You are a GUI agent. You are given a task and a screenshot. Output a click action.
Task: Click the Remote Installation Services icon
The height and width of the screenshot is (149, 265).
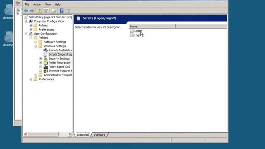[x=46, y=50]
